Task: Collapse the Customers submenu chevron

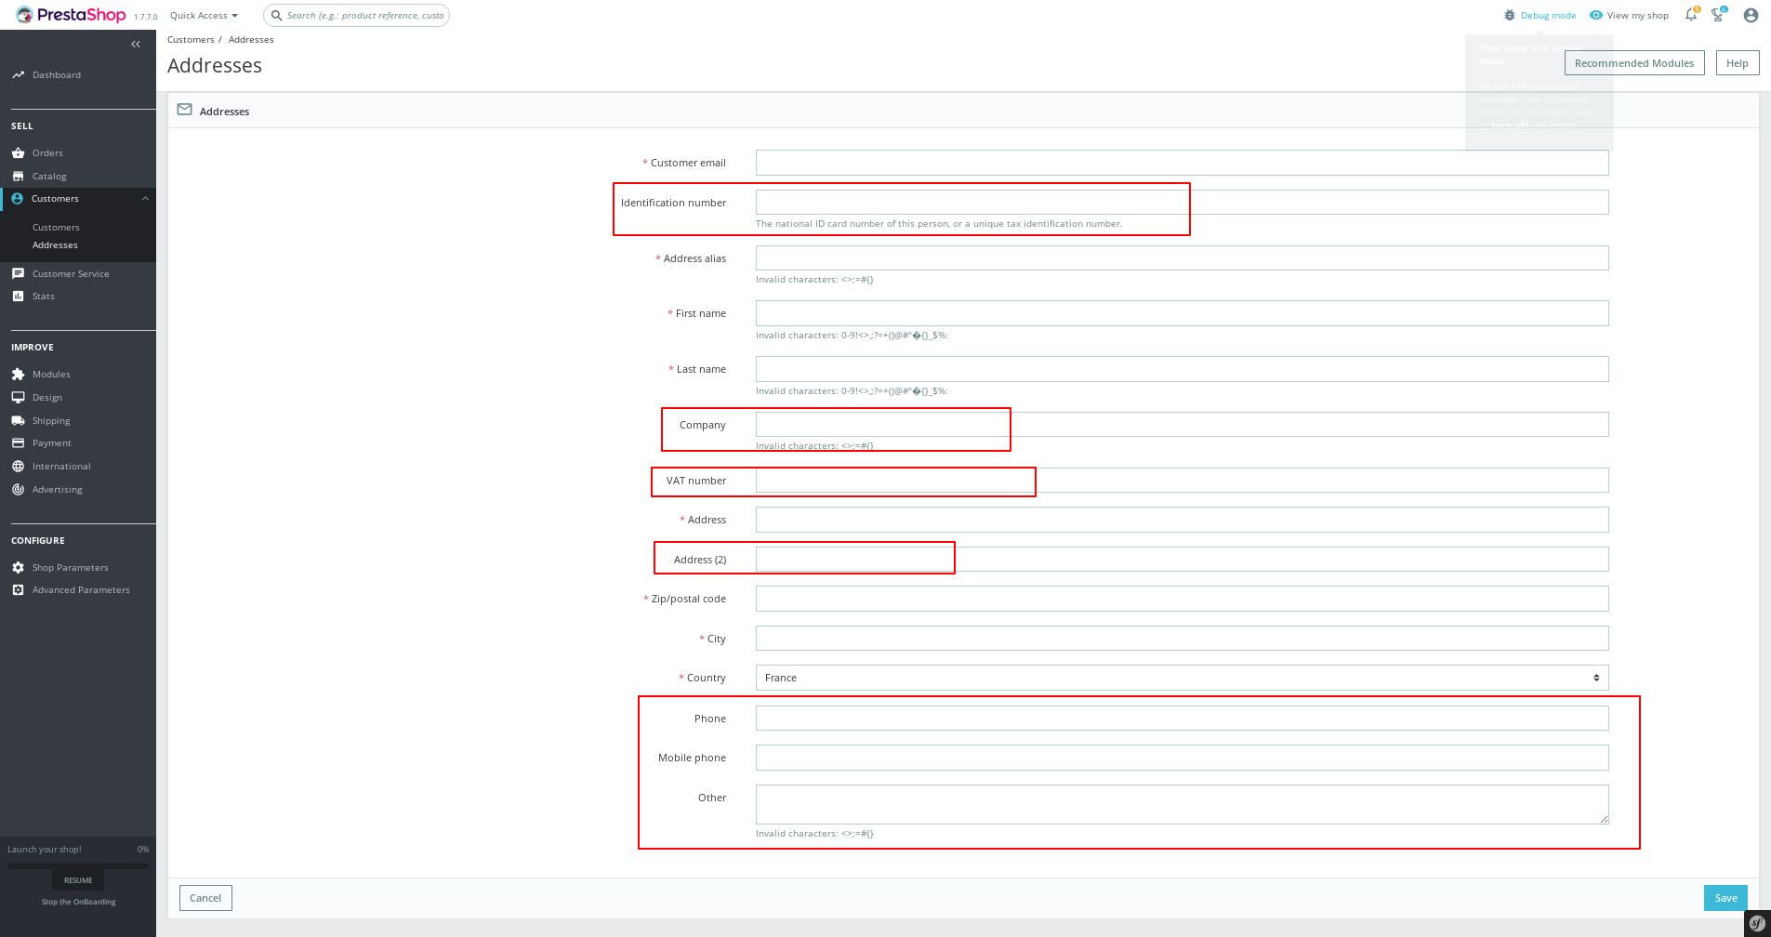Action: point(145,198)
